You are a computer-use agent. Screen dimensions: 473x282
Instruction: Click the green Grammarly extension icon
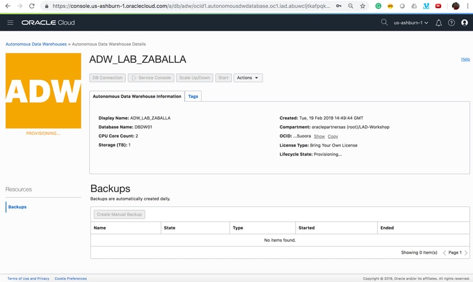point(378,6)
